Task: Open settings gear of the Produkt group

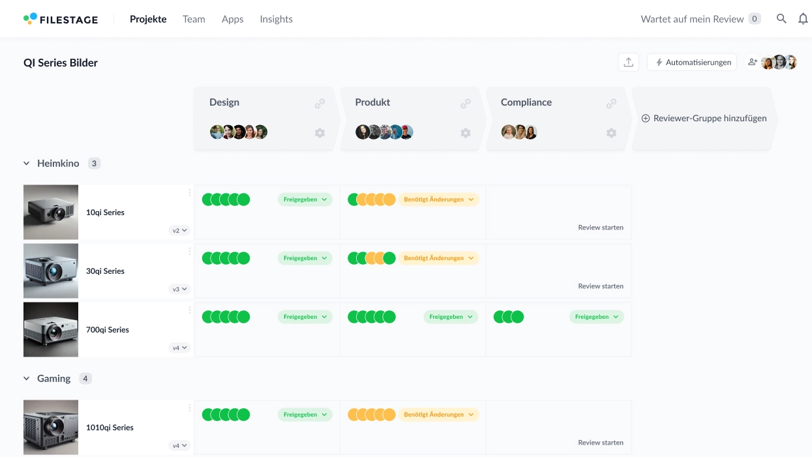Action: click(466, 132)
